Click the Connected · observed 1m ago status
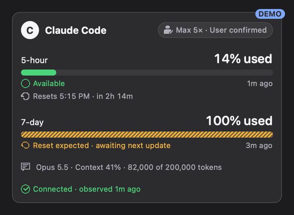The image size is (294, 215). (87, 189)
